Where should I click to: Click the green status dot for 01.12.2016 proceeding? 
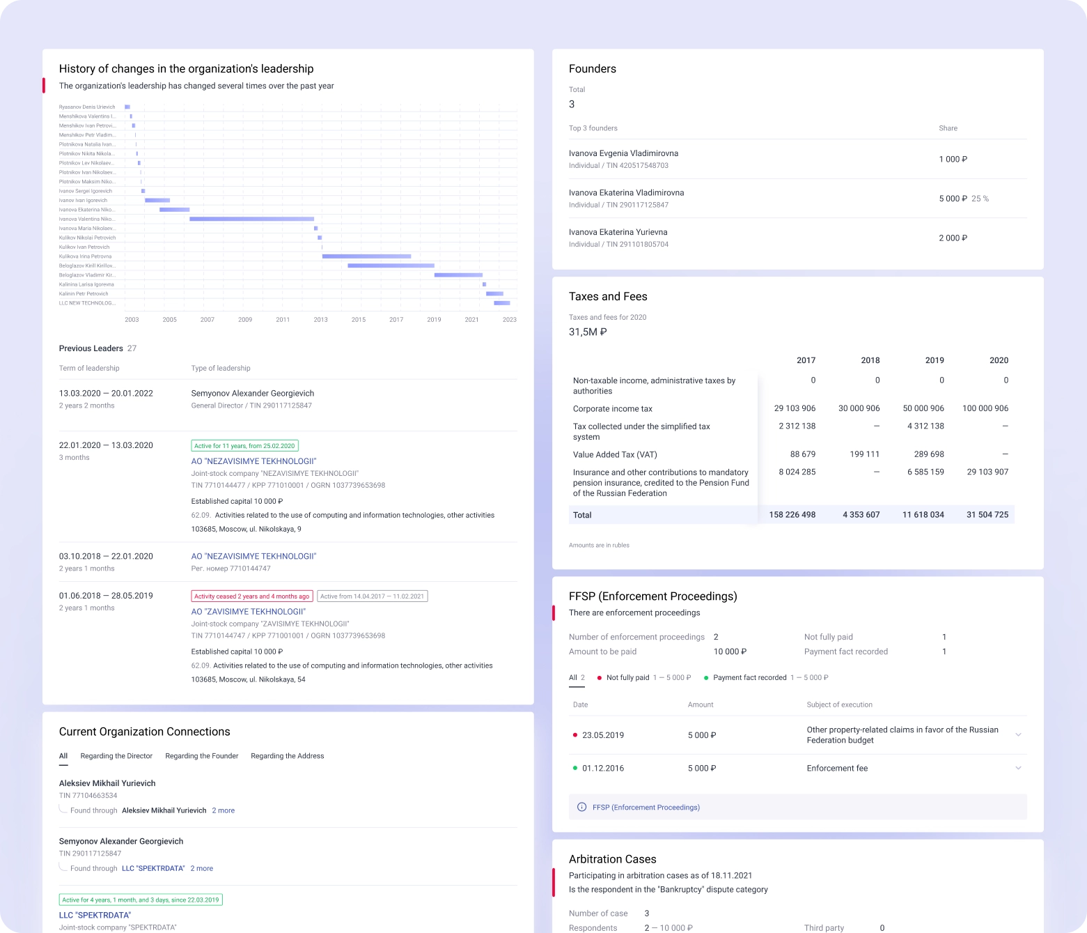[x=574, y=768]
